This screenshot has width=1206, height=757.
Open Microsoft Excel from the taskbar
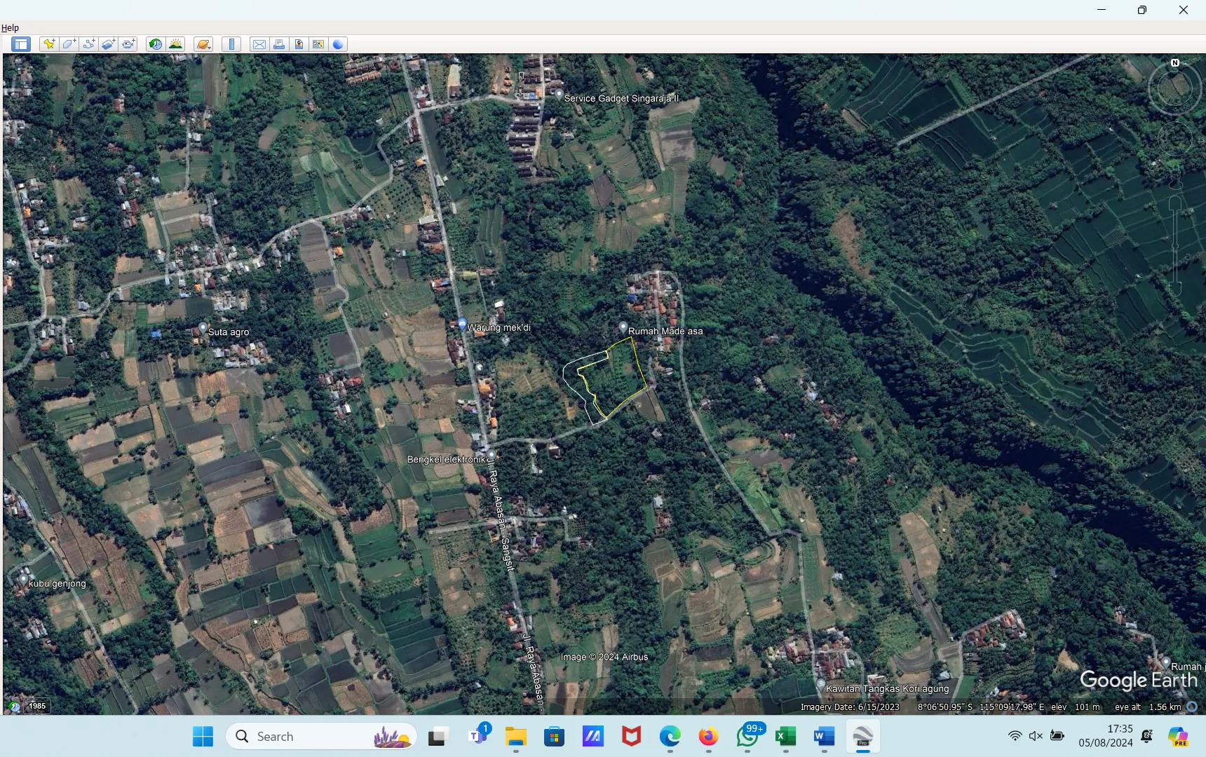[x=785, y=737]
